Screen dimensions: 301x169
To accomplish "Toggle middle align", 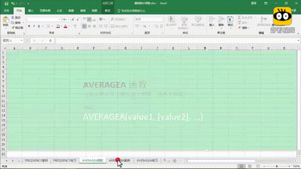I will tap(89, 19).
